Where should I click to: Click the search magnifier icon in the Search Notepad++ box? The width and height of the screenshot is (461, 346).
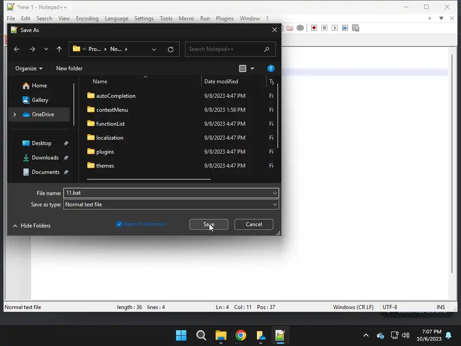point(267,49)
